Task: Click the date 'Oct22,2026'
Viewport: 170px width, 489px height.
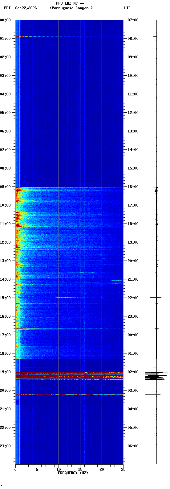Action: coord(26,8)
